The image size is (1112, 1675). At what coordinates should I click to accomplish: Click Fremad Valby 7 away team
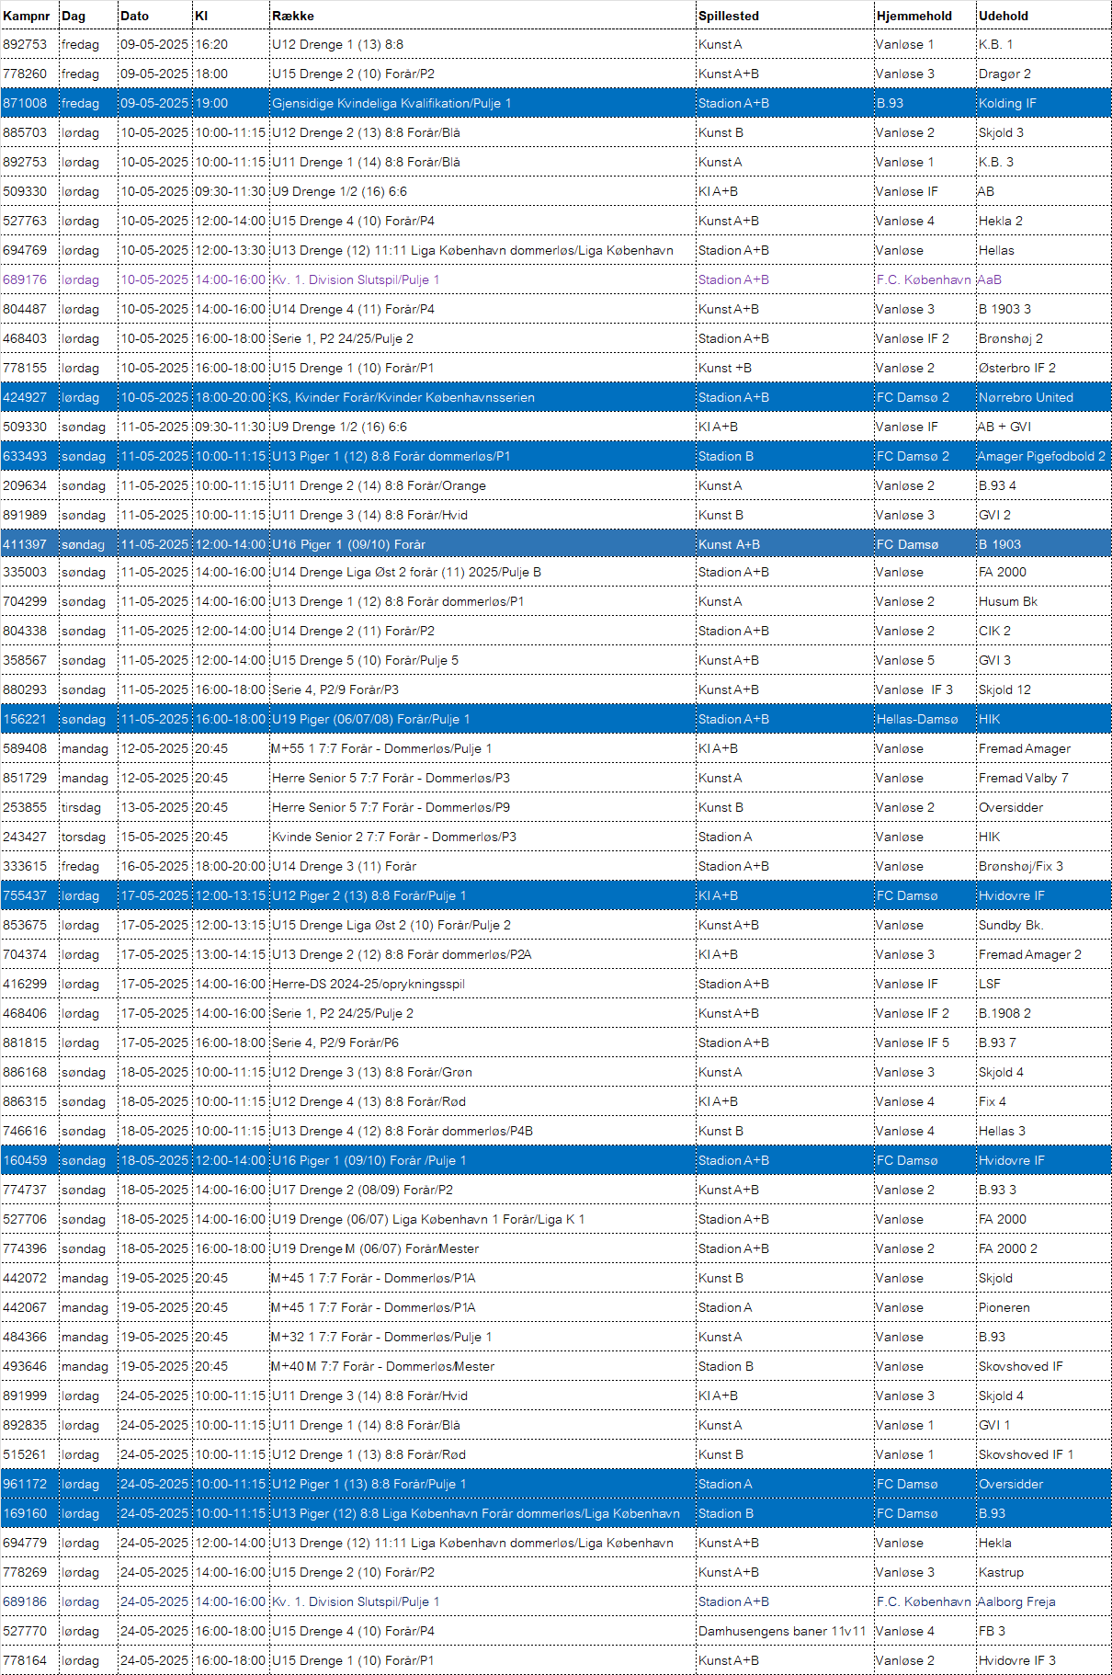(1024, 778)
